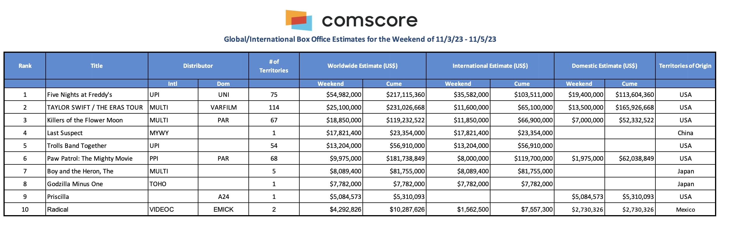The height and width of the screenshot is (225, 729).
Task: Click the comscore logo icon
Action: [x=299, y=20]
